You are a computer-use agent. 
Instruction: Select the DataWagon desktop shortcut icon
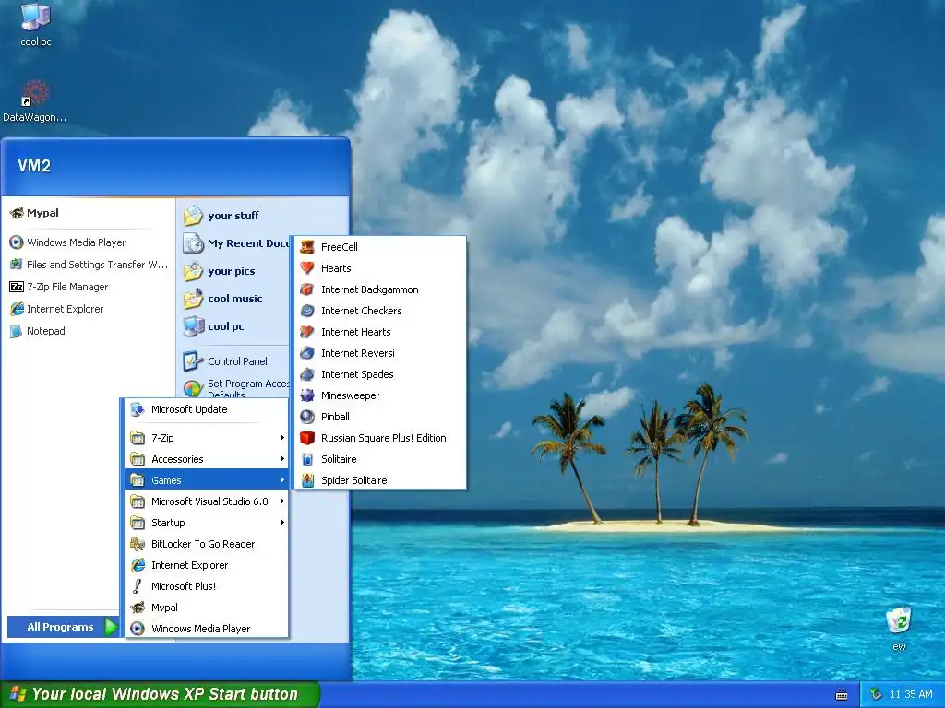coord(35,100)
